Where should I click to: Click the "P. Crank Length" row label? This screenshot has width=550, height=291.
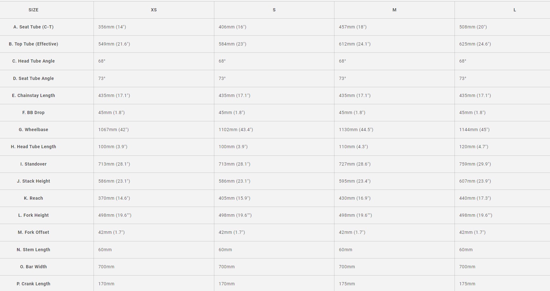[x=34, y=284]
